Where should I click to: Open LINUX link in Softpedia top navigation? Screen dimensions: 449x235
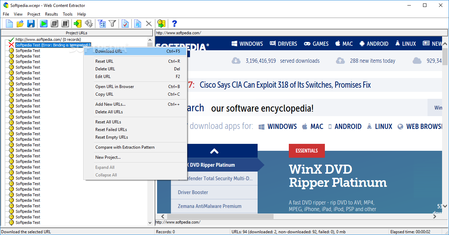pos(405,44)
